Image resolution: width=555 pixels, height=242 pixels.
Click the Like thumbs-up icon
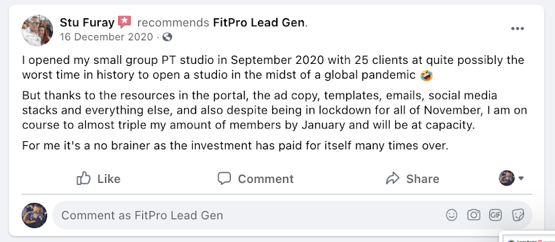(x=83, y=178)
